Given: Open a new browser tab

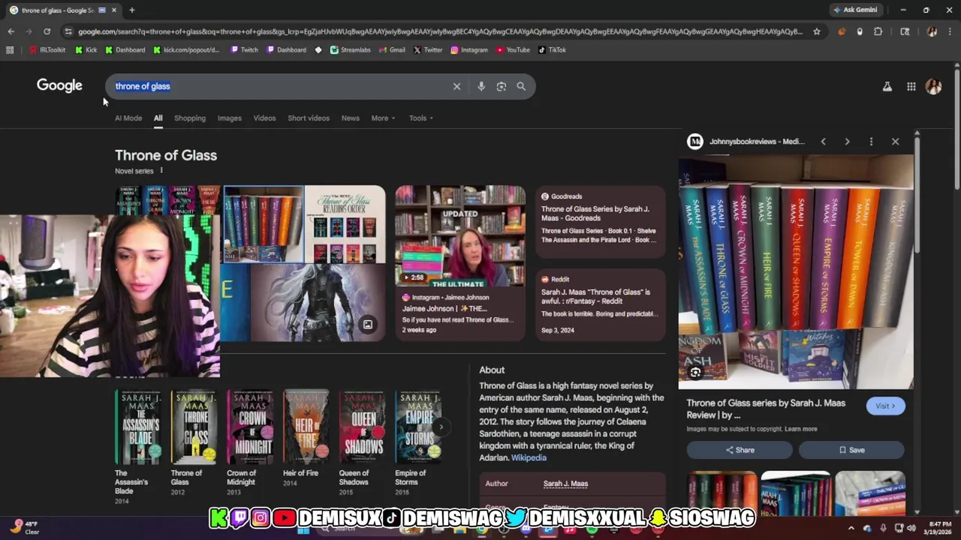Looking at the screenshot, I should [x=131, y=10].
